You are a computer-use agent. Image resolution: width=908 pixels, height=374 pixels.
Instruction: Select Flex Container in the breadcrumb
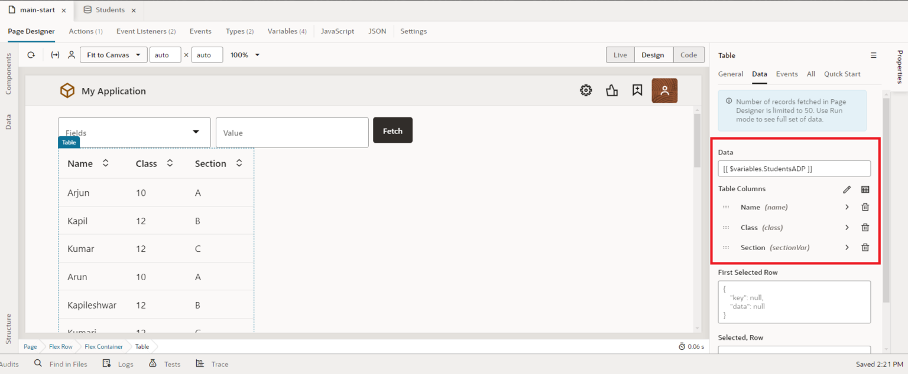pos(103,346)
